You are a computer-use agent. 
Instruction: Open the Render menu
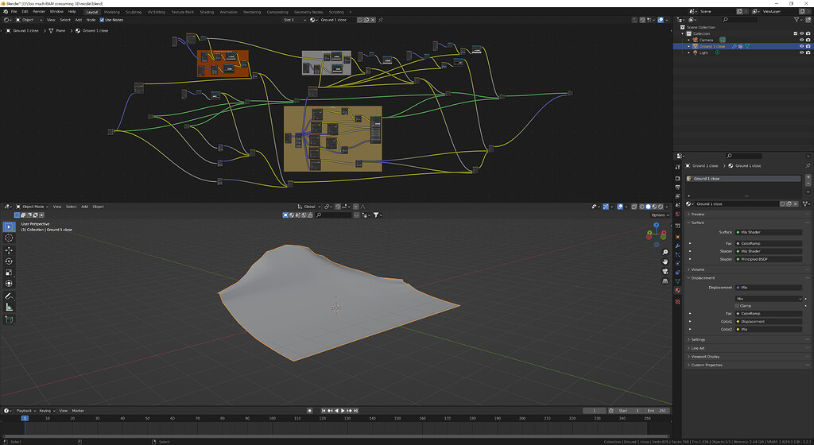click(39, 11)
